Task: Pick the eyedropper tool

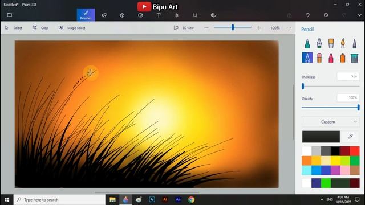Action: (351, 137)
